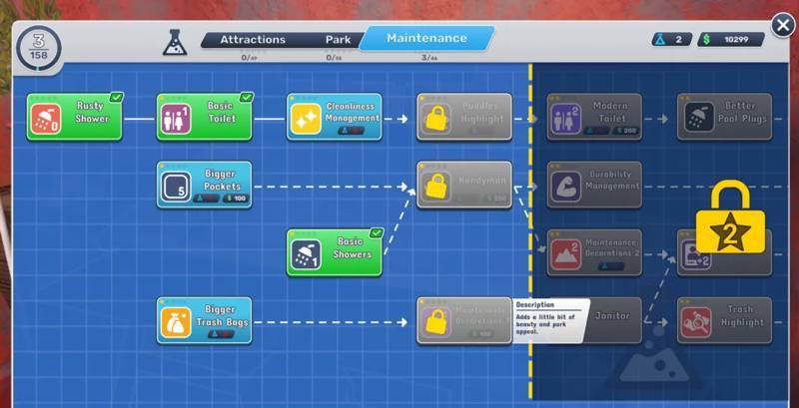Select the Better Pool Plugs card

(x=725, y=117)
